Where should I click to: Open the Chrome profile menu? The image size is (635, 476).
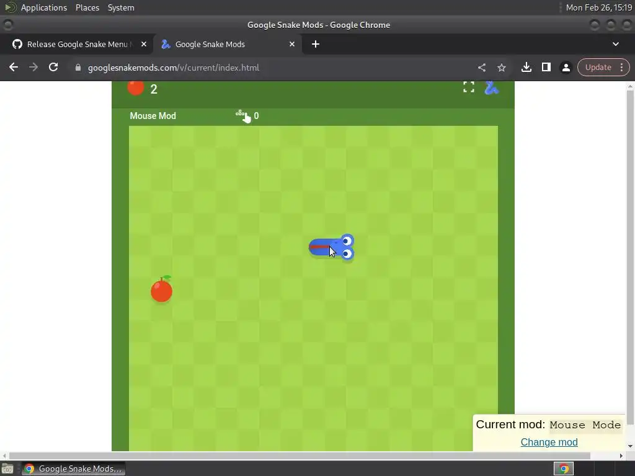[566, 68]
